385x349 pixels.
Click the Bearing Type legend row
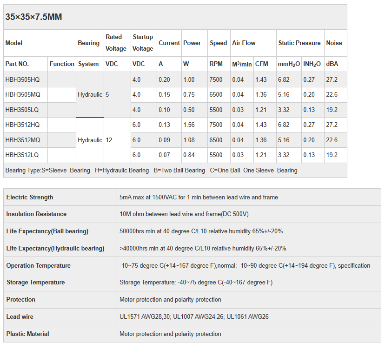151,170
